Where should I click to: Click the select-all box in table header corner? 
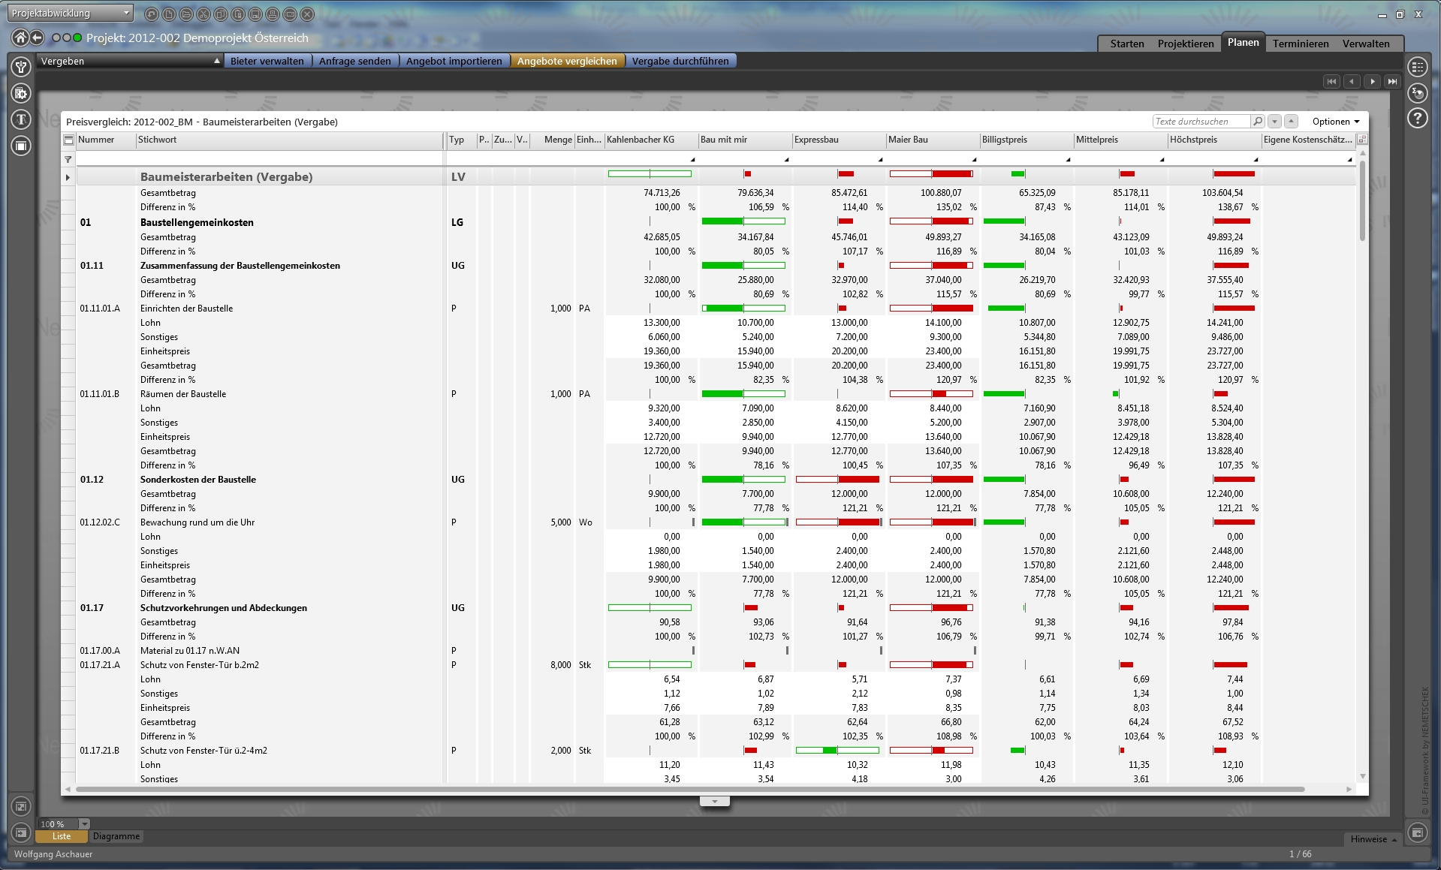tap(68, 140)
